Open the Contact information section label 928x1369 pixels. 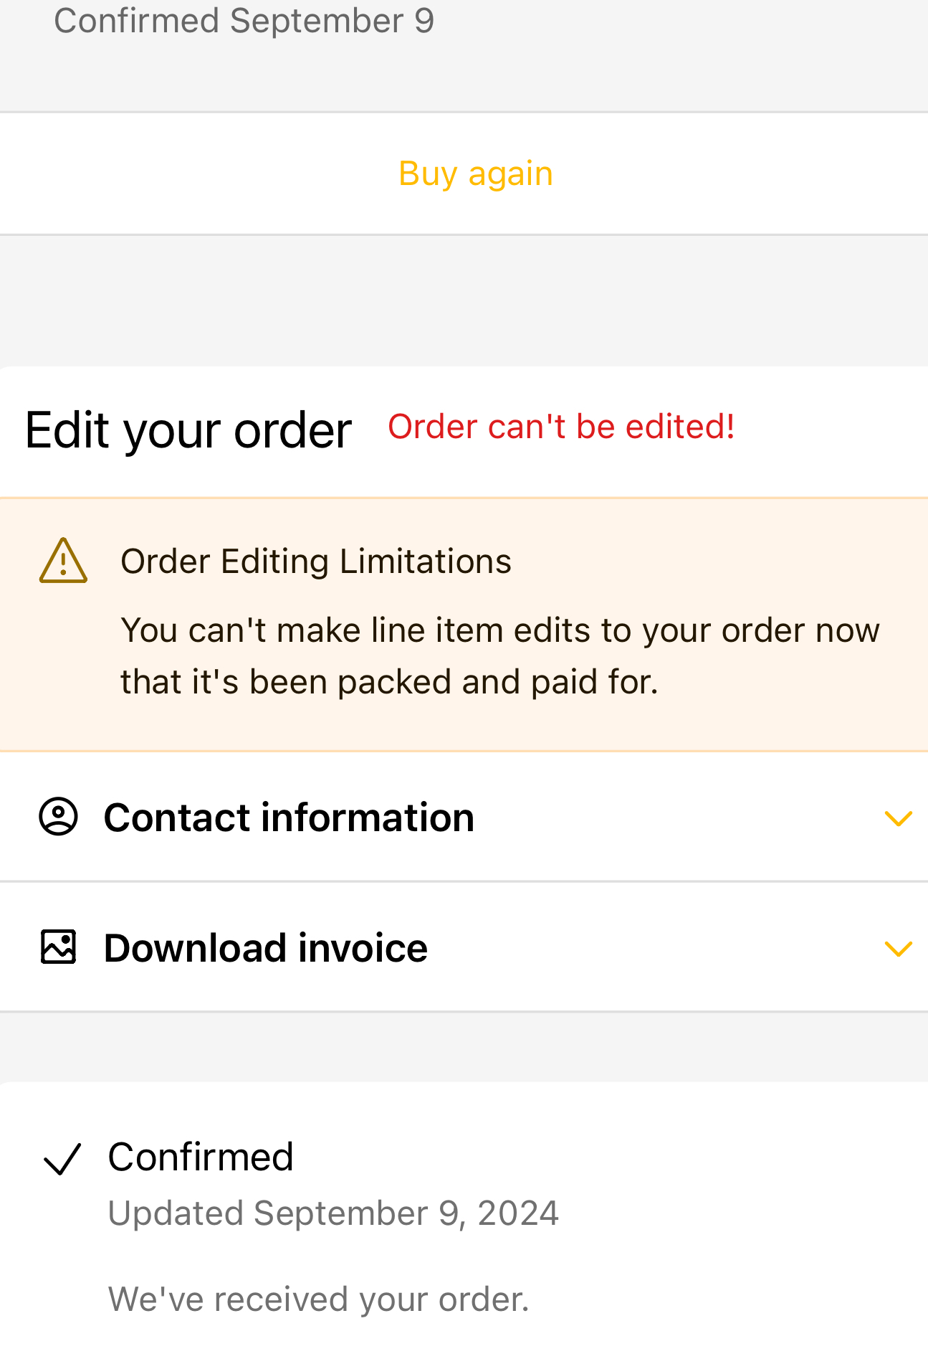289,818
